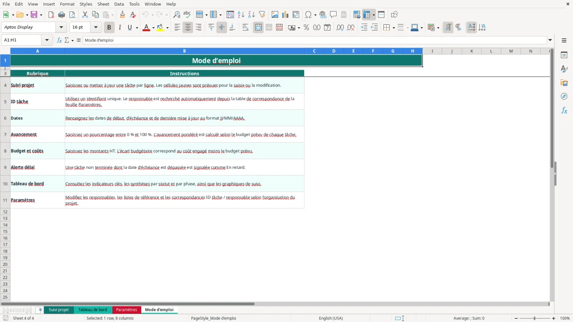Expand the special character dropdown arrow
This screenshot has height=322, width=573.
pyautogui.click(x=315, y=15)
